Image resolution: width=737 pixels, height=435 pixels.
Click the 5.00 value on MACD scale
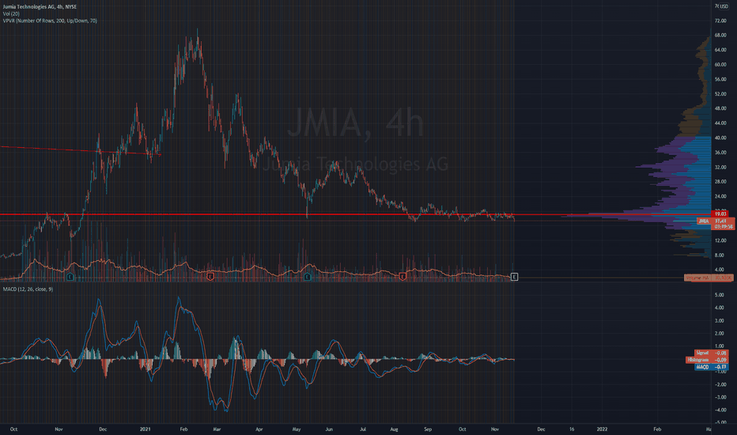720,295
